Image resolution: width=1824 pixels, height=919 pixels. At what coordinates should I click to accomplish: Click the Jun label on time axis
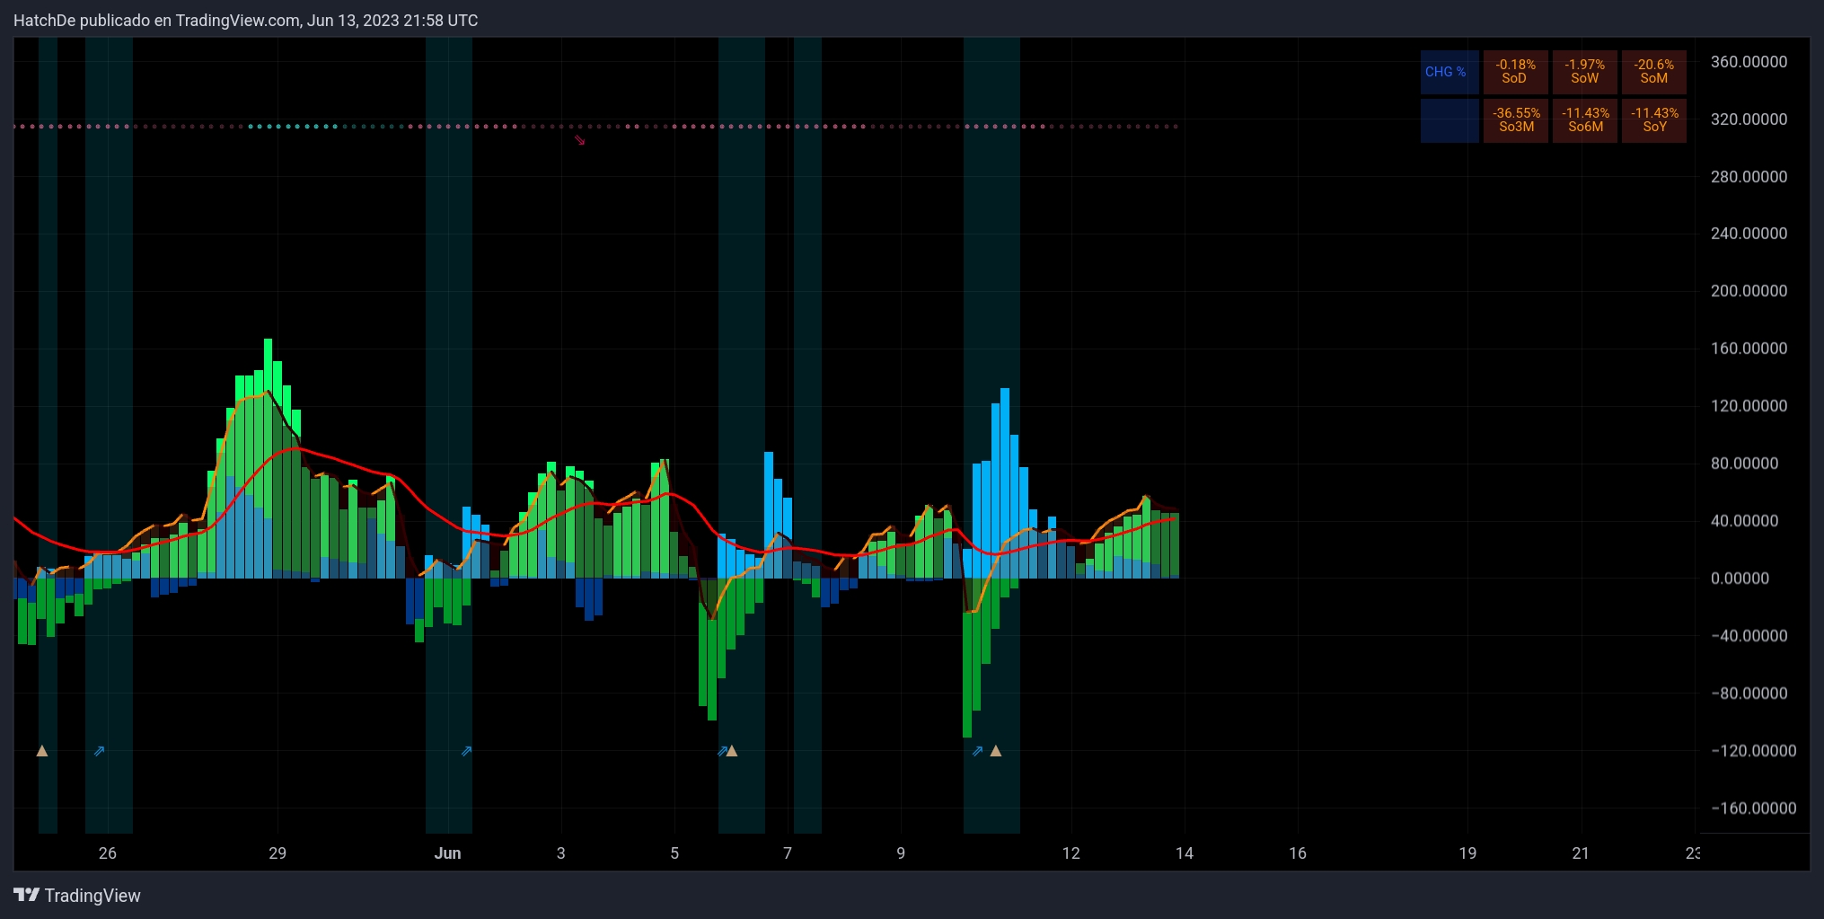[447, 853]
